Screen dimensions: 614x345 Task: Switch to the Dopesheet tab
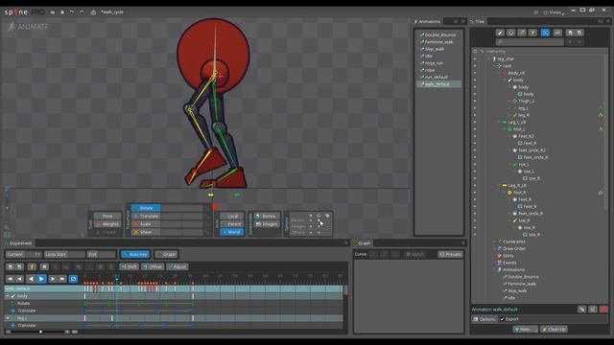coord(18,243)
